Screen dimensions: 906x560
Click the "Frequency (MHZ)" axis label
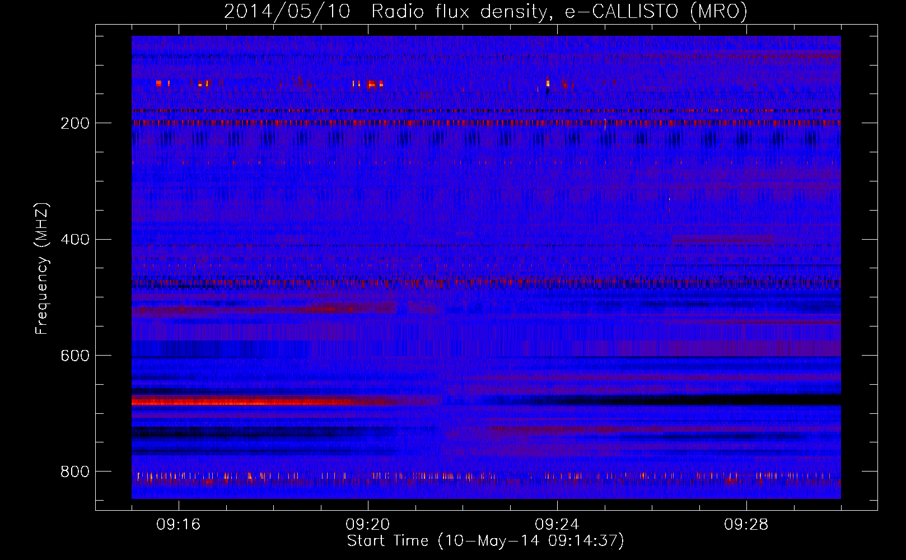click(x=41, y=269)
